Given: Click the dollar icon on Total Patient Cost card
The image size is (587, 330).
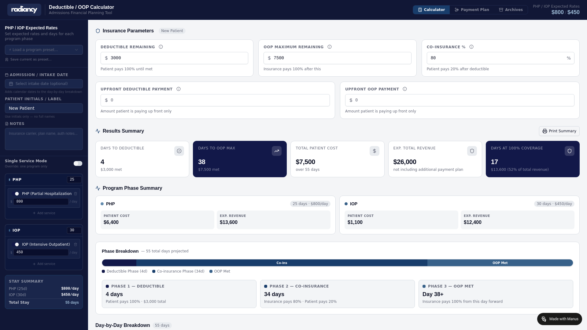Looking at the screenshot, I should [375, 151].
